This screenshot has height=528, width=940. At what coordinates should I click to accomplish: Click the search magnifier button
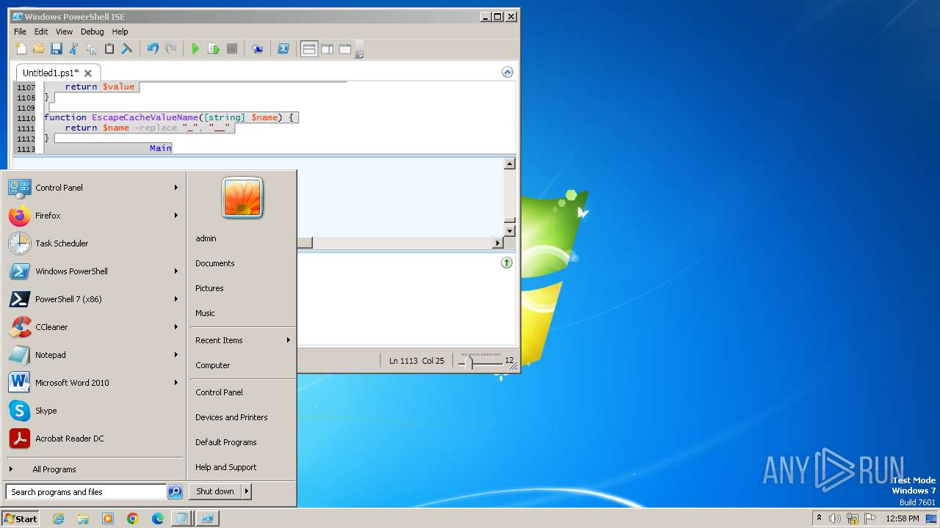coord(175,492)
